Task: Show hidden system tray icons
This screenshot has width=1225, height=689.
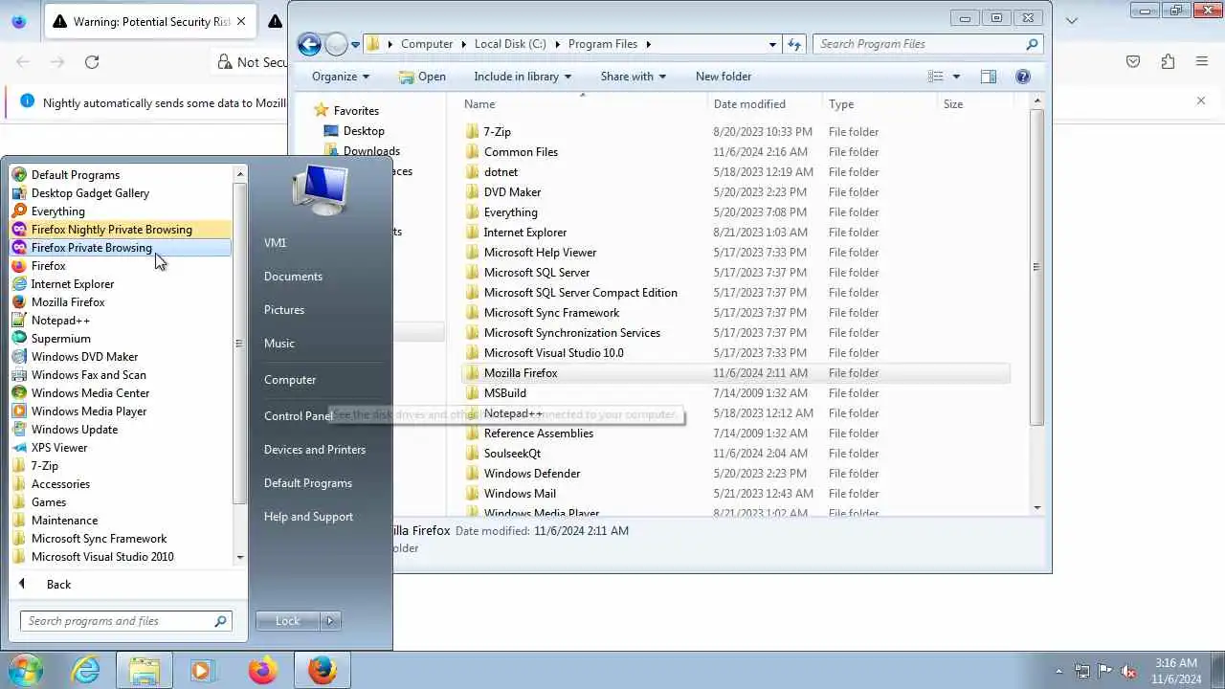Action: click(1058, 672)
